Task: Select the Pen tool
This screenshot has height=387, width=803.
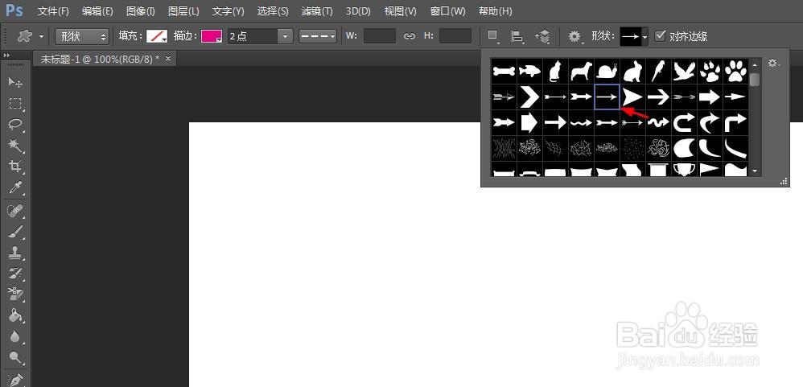Action: 15,379
